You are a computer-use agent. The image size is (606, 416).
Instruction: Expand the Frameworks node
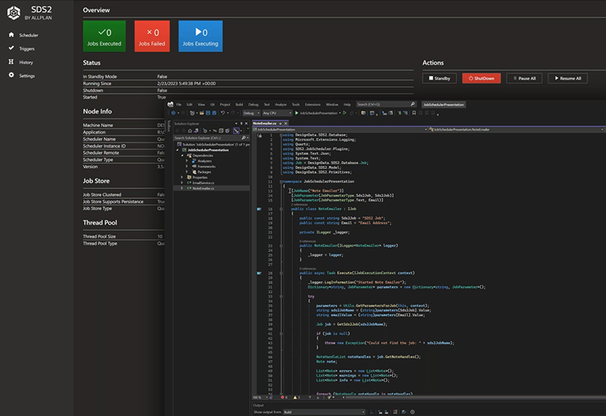[187, 166]
